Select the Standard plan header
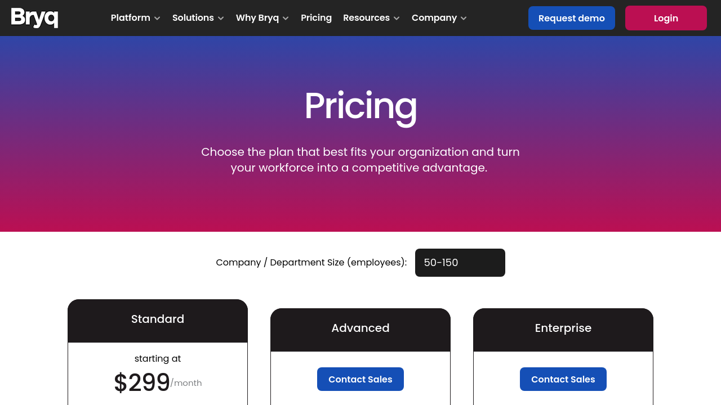721x405 pixels. (158, 319)
